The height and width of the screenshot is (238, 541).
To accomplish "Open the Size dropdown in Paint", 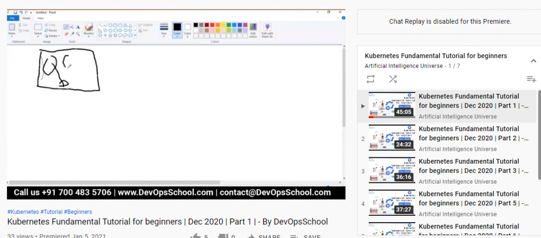I will click(x=164, y=30).
